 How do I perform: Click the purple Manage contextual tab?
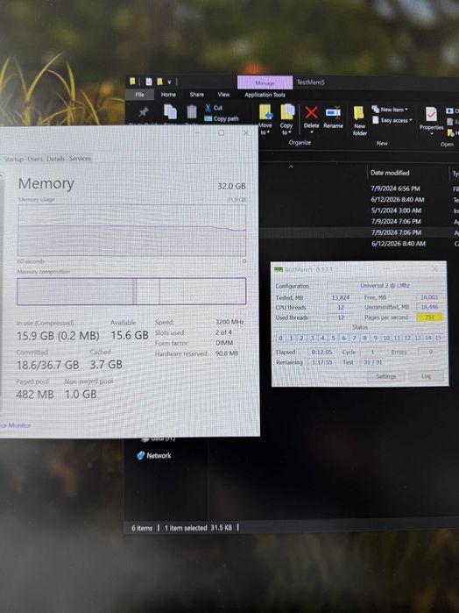[265, 83]
